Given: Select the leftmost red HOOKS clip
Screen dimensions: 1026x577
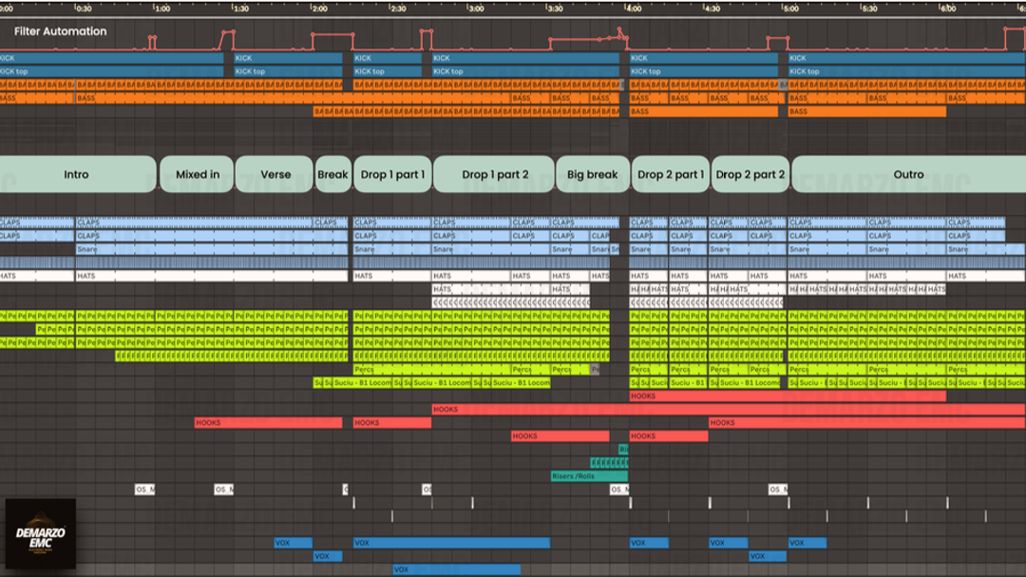Looking at the screenshot, I should tap(268, 423).
